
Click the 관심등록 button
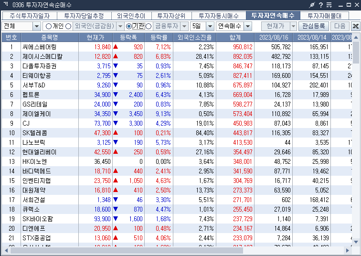[314, 26]
